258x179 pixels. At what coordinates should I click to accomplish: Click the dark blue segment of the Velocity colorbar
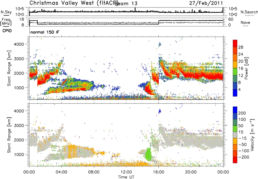(x=235, y=116)
